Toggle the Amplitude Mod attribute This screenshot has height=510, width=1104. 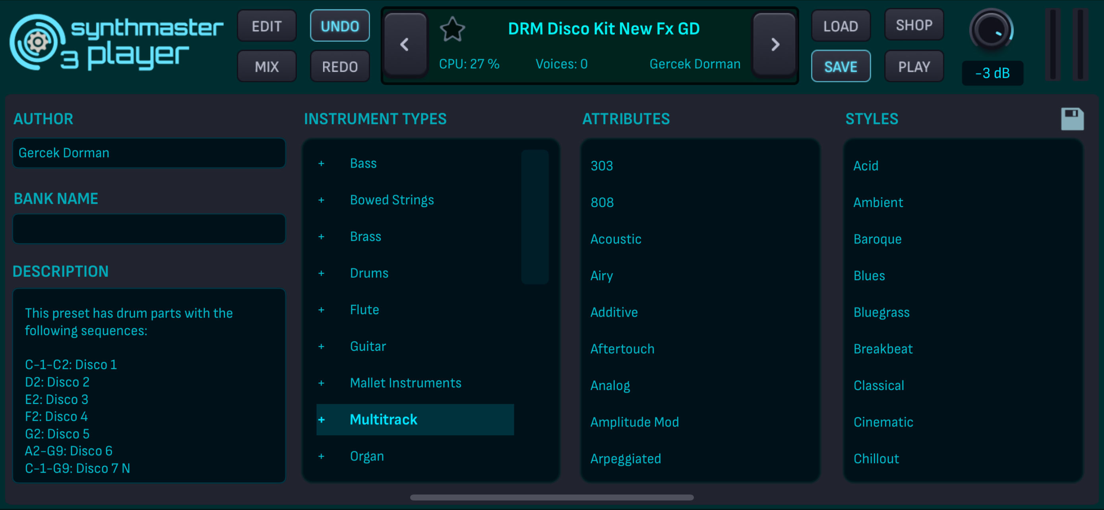(634, 422)
